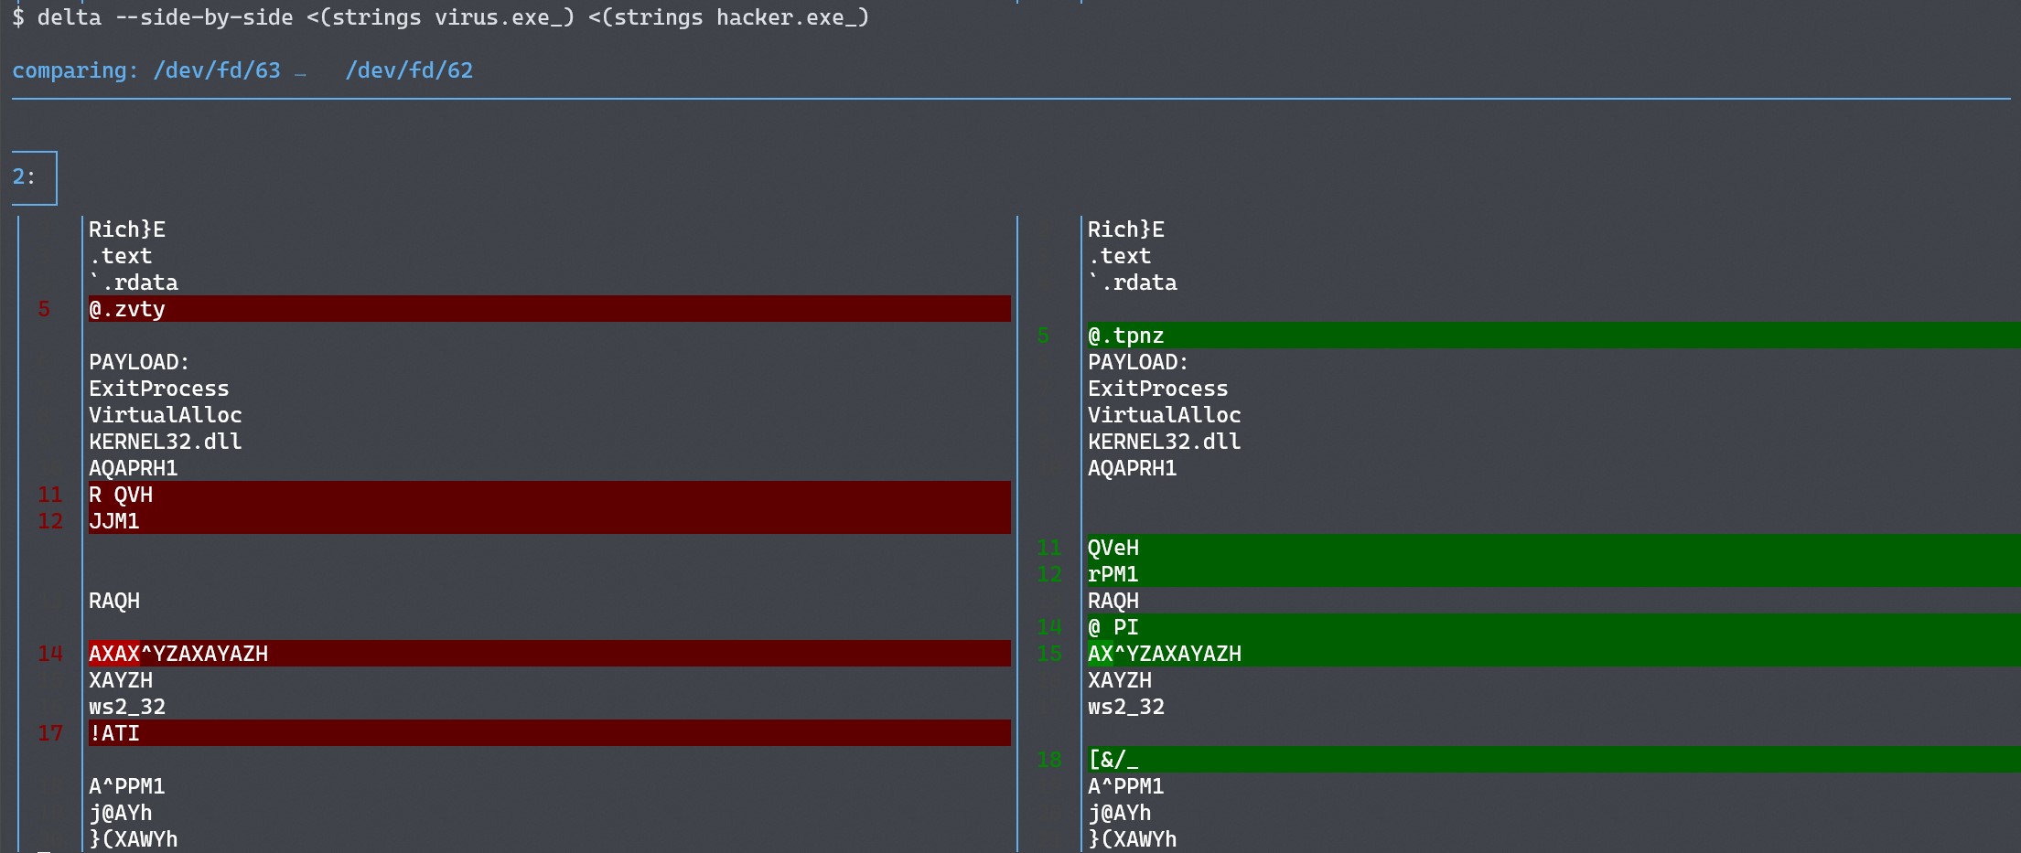Click the added line '@ PI'
Screen dimensions: 2021x853
click(1553, 627)
